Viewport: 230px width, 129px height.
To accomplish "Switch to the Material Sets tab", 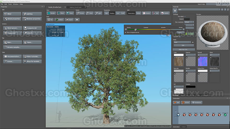I will coord(184,95).
